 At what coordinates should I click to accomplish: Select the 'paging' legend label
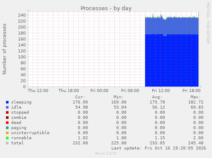click(x=19, y=128)
